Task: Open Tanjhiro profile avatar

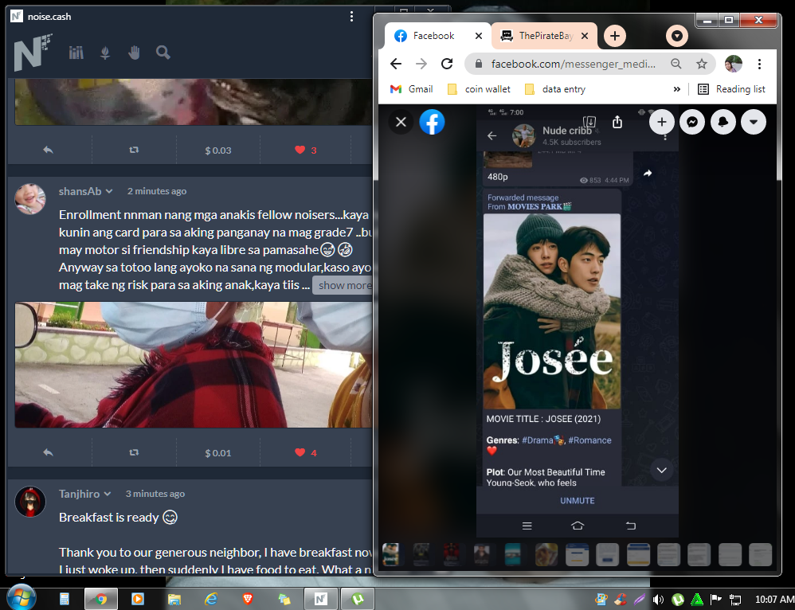Action: [x=30, y=502]
